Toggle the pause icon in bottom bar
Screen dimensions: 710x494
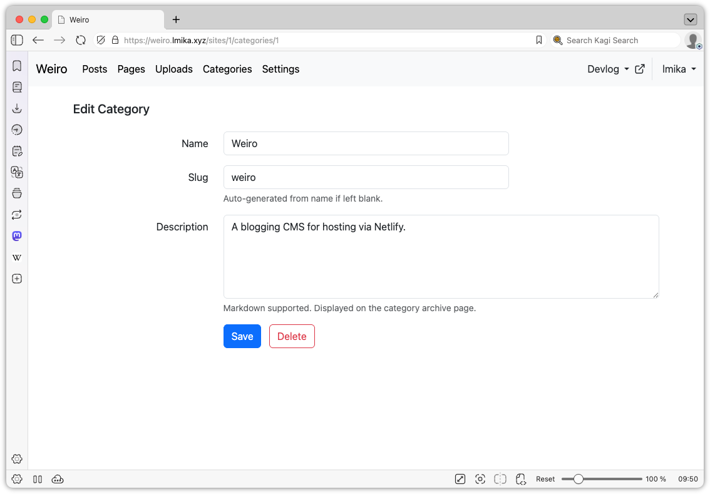(x=38, y=479)
